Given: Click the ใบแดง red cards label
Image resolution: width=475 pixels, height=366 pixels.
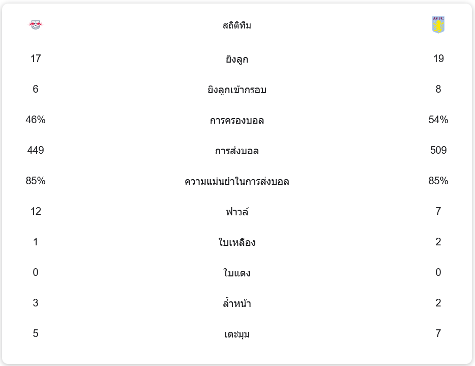Looking at the screenshot, I should 237,273.
